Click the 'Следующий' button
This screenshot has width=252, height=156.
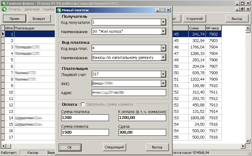click(x=114, y=147)
